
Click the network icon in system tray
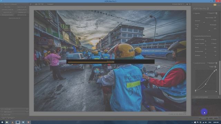coord(203,123)
